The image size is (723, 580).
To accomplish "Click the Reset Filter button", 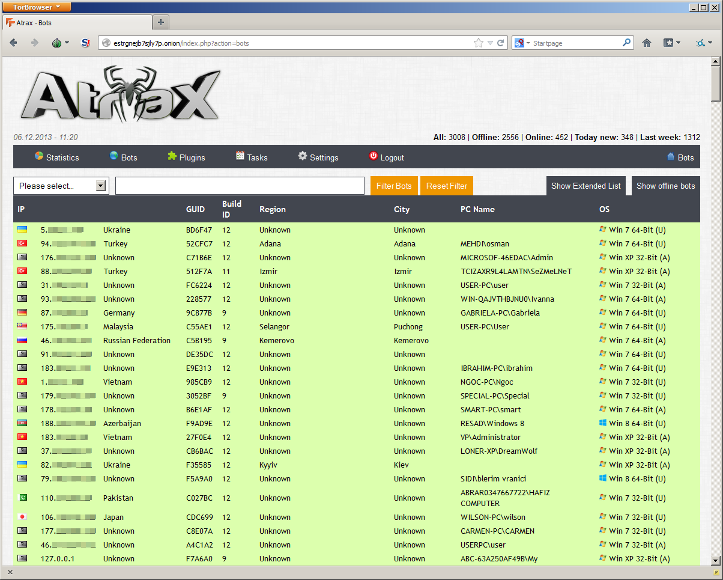I will pyautogui.click(x=447, y=186).
